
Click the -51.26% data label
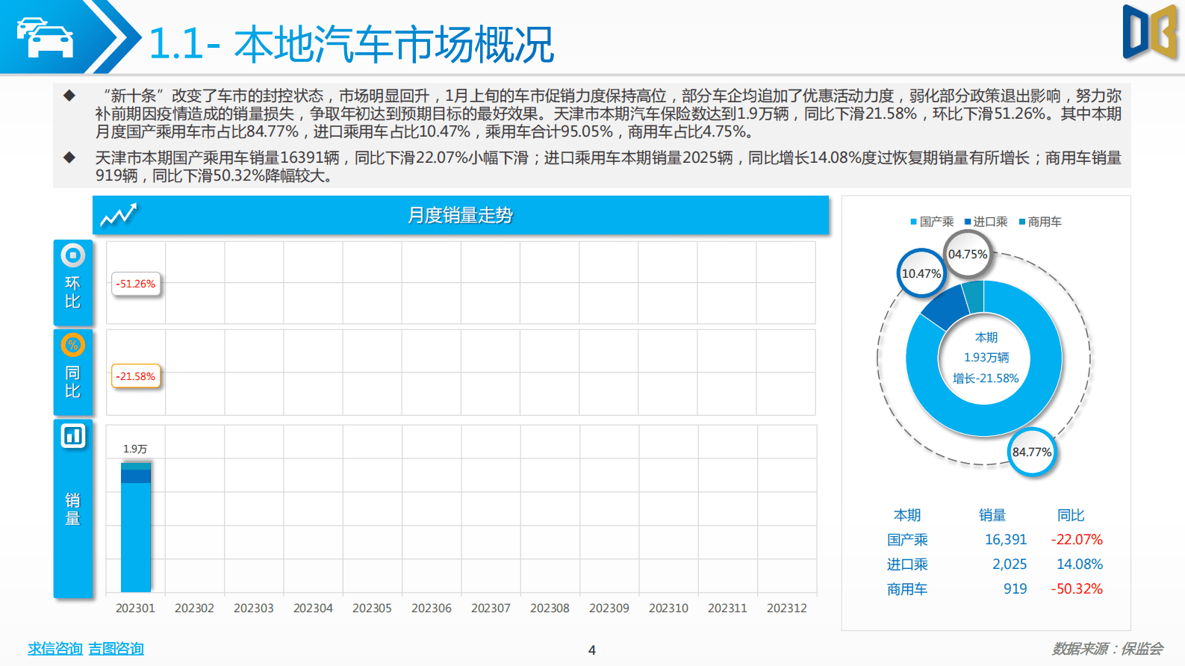coord(136,284)
